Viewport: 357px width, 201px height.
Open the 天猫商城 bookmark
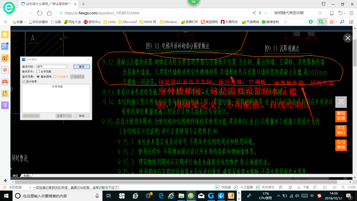pyautogui.click(x=250, y=22)
